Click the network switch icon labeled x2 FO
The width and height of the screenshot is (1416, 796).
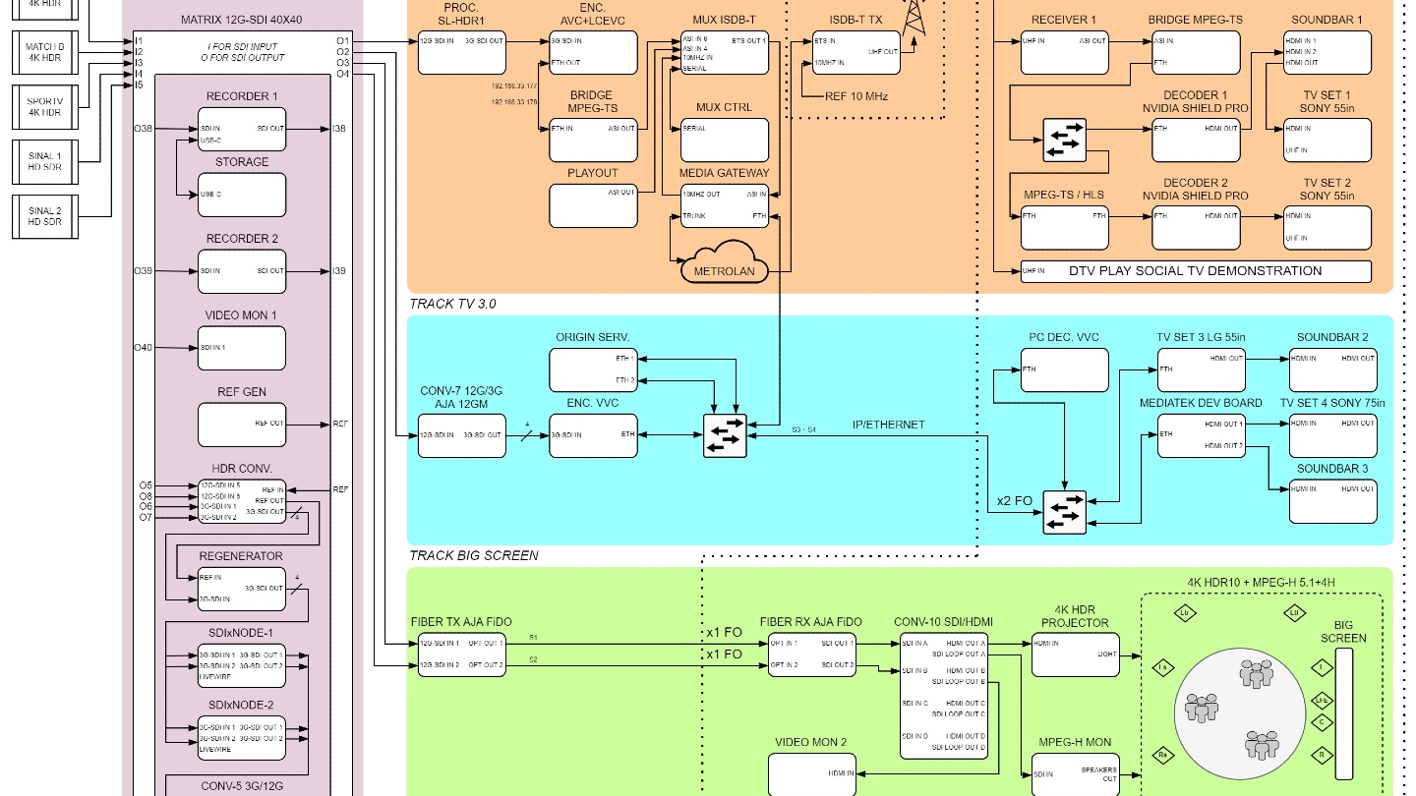(x=1064, y=512)
